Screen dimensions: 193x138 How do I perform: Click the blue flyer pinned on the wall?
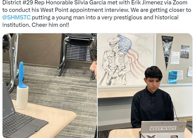tap(172, 77)
